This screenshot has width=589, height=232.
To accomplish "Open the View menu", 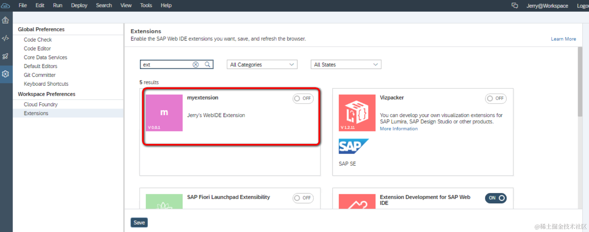I will (126, 6).
